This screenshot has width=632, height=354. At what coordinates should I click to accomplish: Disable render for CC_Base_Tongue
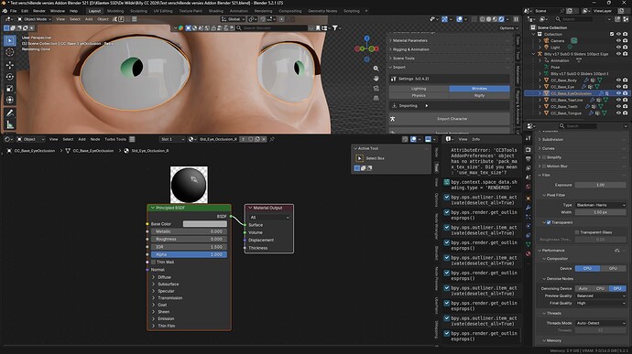626,113
